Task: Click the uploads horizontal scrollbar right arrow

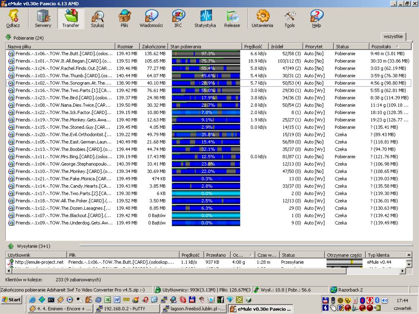Action: [403, 271]
